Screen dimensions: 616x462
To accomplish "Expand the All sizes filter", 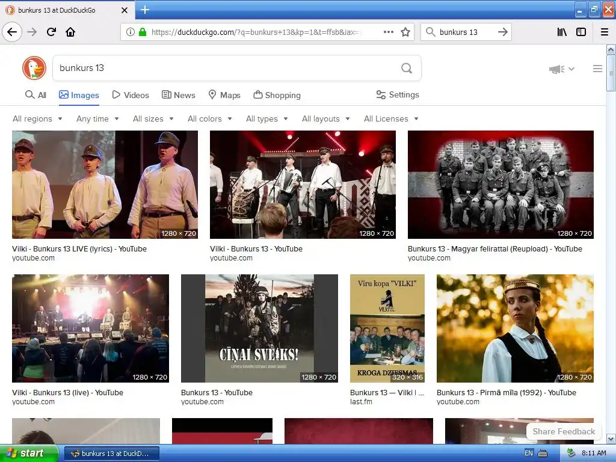I will [153, 119].
